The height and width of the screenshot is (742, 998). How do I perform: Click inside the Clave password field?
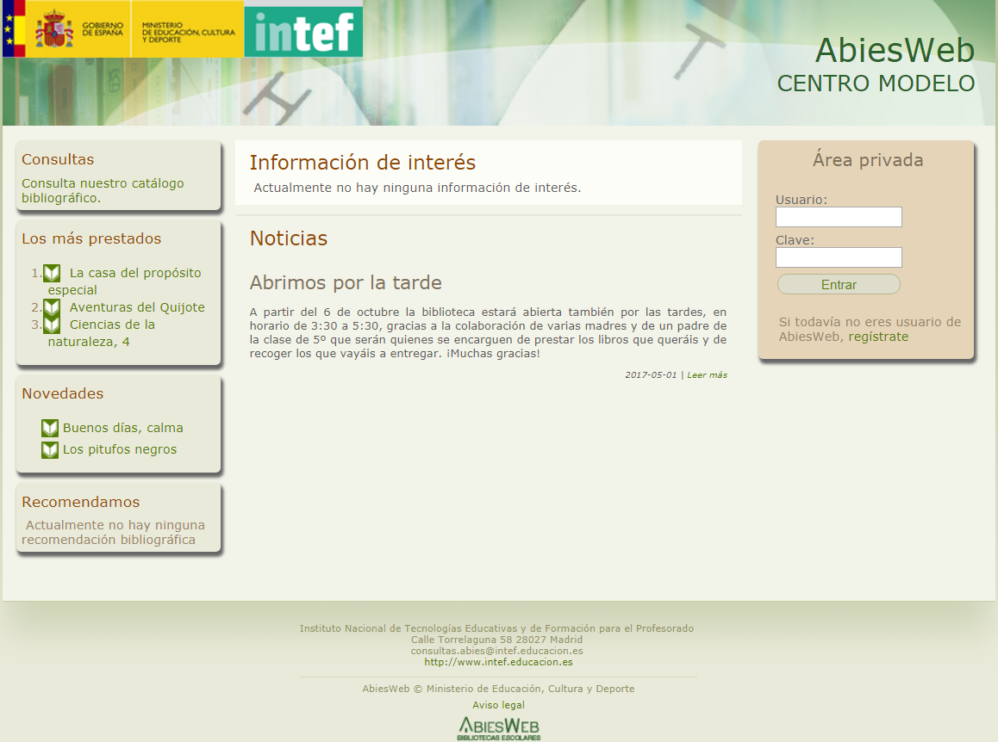coord(838,257)
